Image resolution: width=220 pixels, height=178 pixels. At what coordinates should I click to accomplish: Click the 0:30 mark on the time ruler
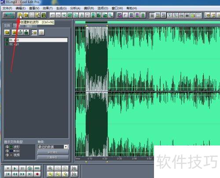pyautogui.click(x=120, y=159)
